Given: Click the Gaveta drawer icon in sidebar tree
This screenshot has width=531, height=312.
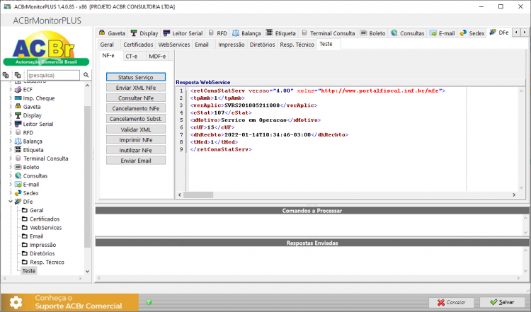Looking at the screenshot, I should pyautogui.click(x=18, y=107).
